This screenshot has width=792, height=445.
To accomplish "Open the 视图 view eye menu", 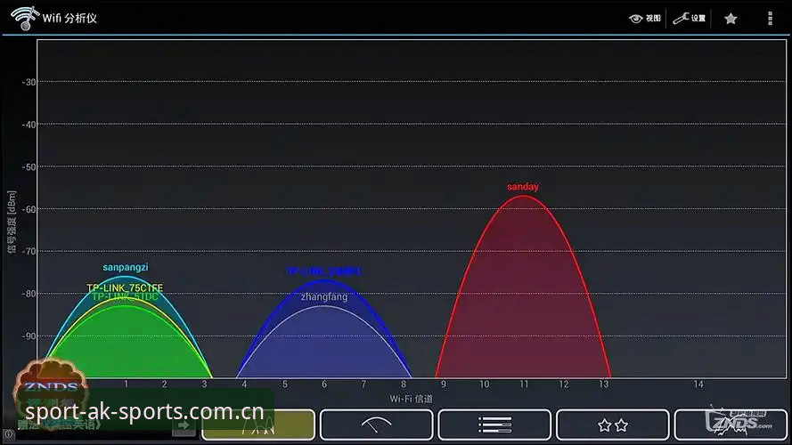I will click(x=644, y=18).
